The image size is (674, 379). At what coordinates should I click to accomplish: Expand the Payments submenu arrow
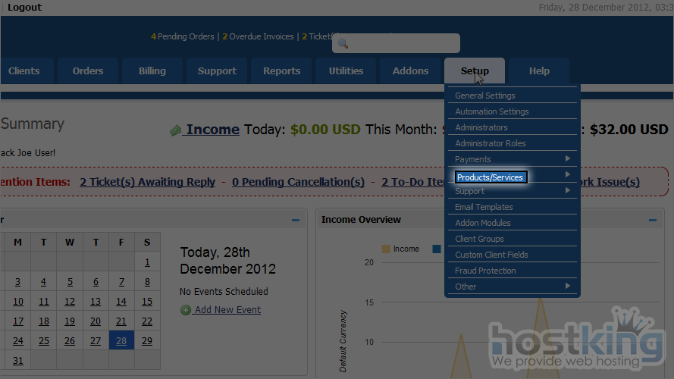(x=568, y=159)
